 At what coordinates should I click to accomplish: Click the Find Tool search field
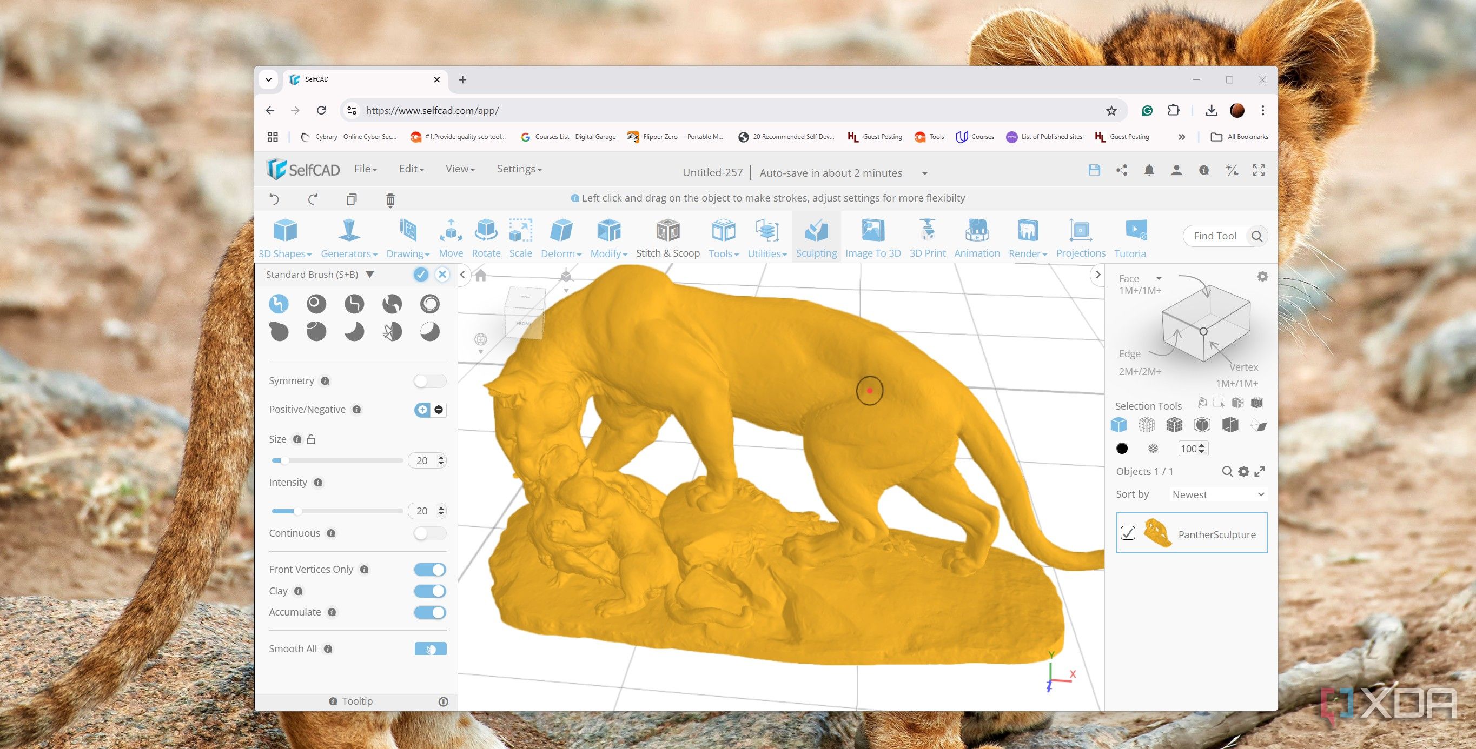(x=1225, y=236)
